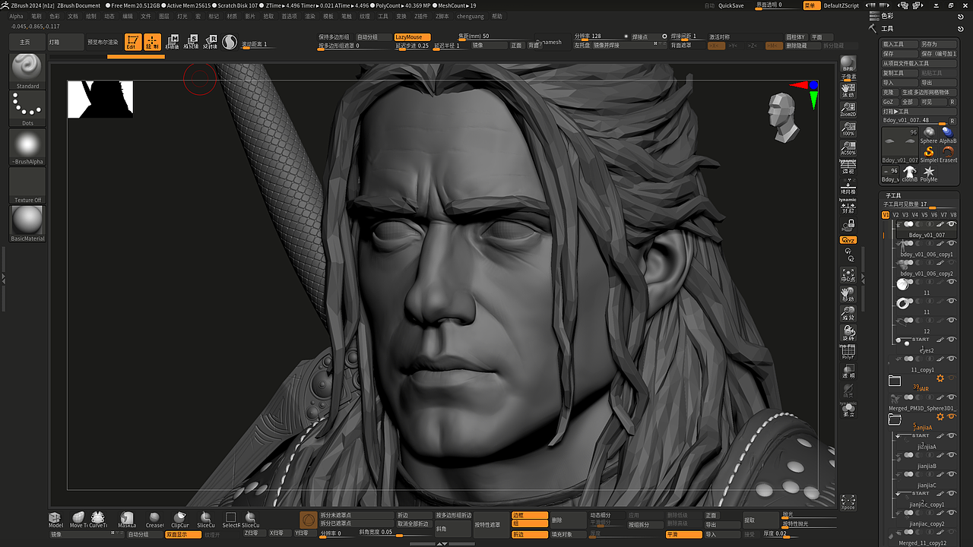This screenshot has height=547, width=973.
Task: Toggle visibility eye of Merged_PM3D_Sphere3D1 subtool
Action: click(951, 397)
